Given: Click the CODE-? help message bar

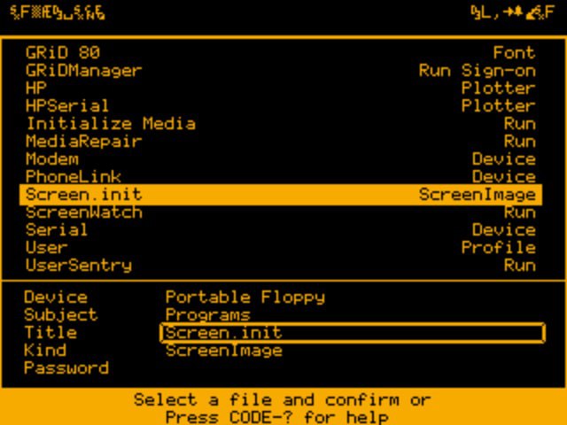Looking at the screenshot, I should 283,408.
